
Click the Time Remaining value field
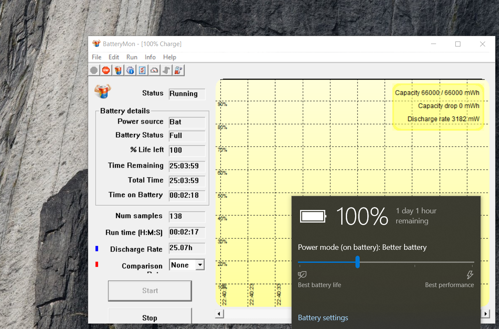tap(187, 166)
